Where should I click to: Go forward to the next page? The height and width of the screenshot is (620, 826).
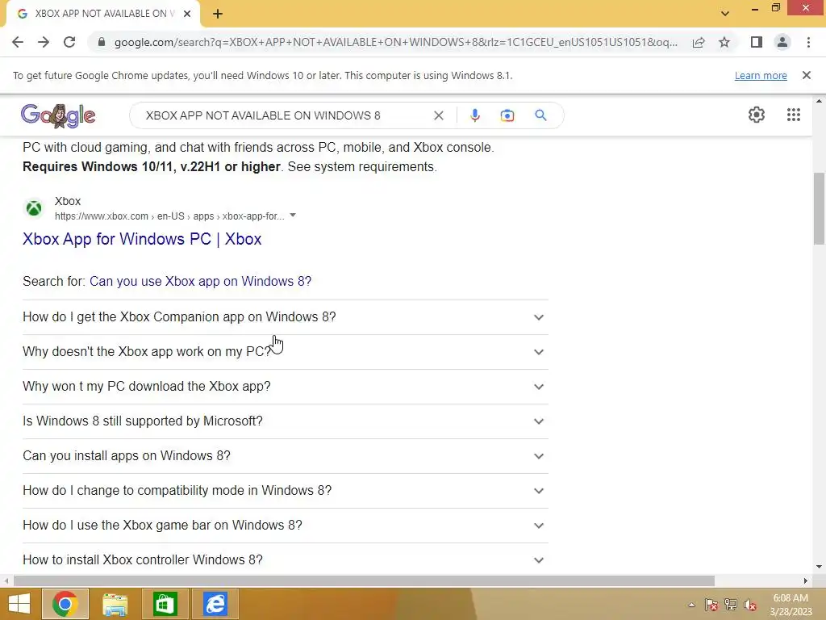pos(44,42)
